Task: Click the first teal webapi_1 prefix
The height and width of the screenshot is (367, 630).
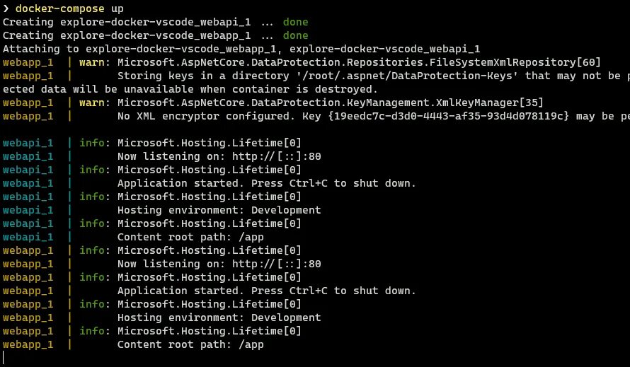Action: 28,143
